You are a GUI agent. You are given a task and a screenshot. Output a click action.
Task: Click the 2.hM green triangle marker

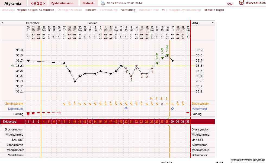[x=162, y=58]
